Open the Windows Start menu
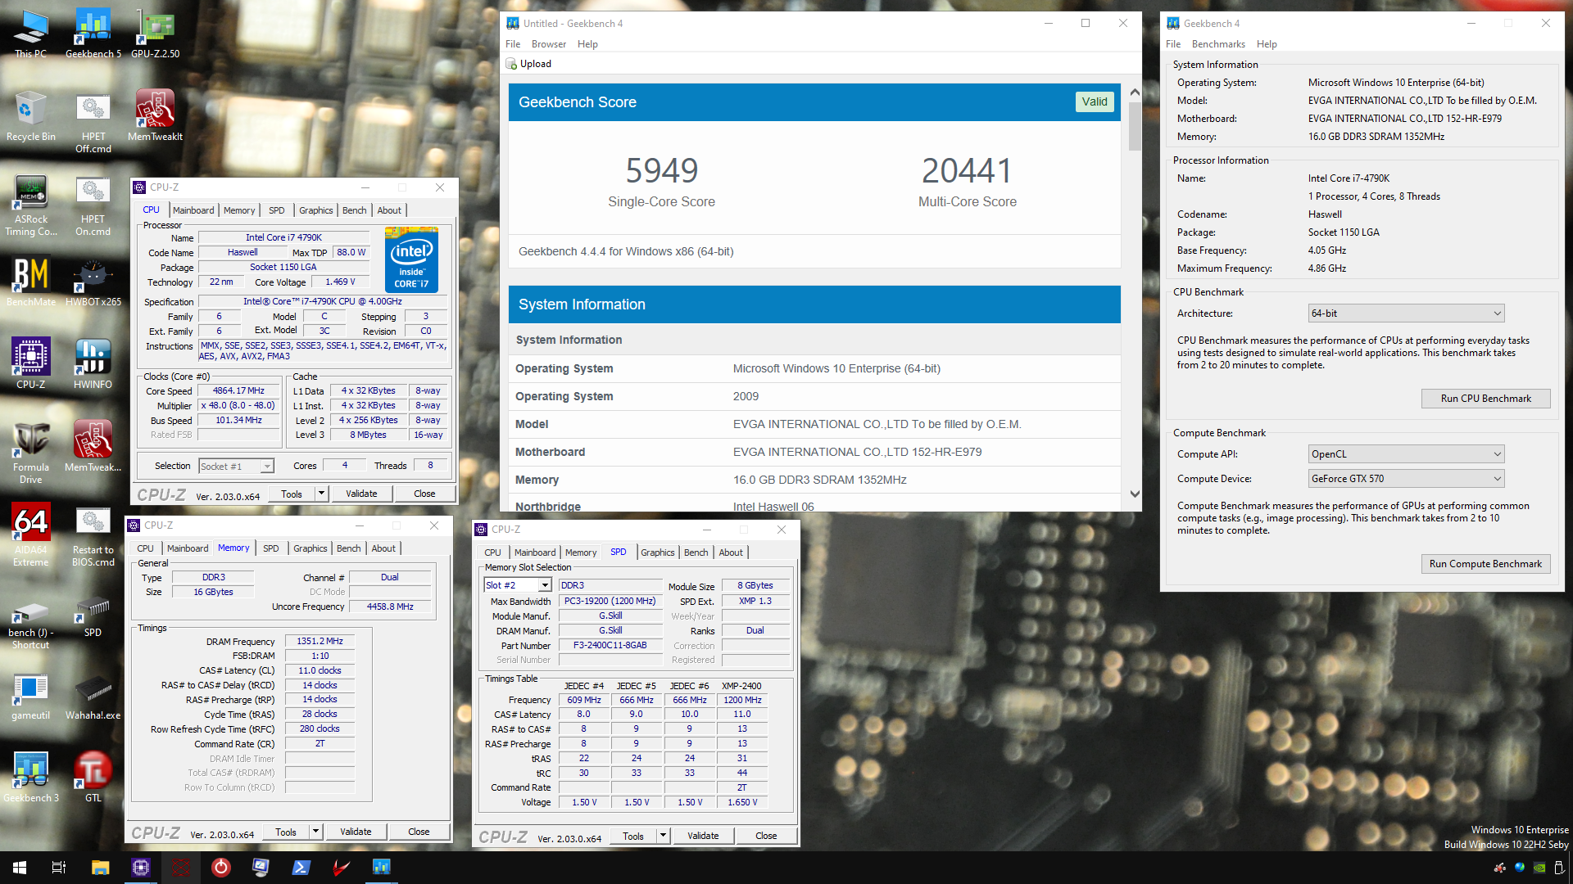The width and height of the screenshot is (1573, 884). 20,867
